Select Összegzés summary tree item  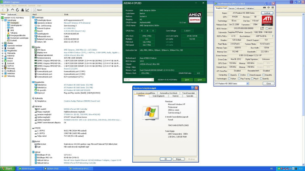pyautogui.click(x=13, y=23)
